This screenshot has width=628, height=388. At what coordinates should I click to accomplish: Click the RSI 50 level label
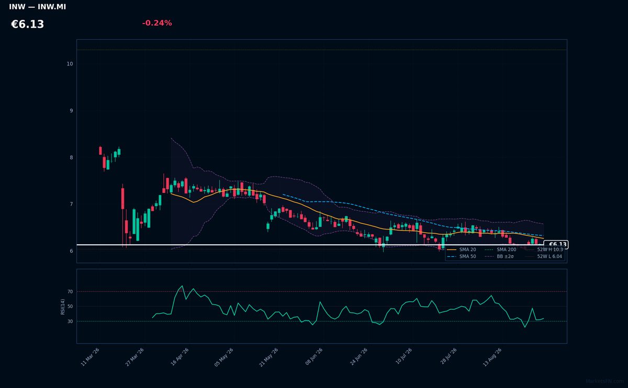tap(70, 306)
